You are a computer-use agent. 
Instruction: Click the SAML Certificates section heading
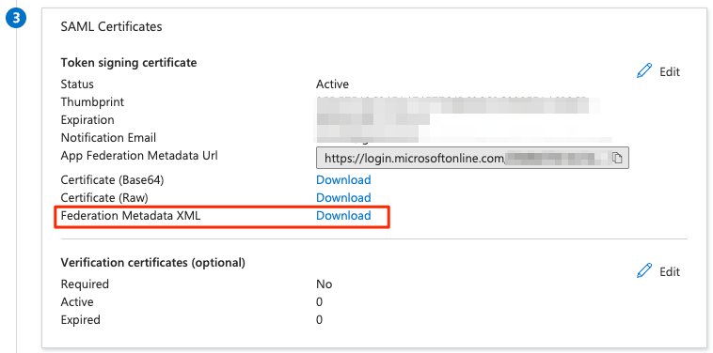tap(111, 27)
